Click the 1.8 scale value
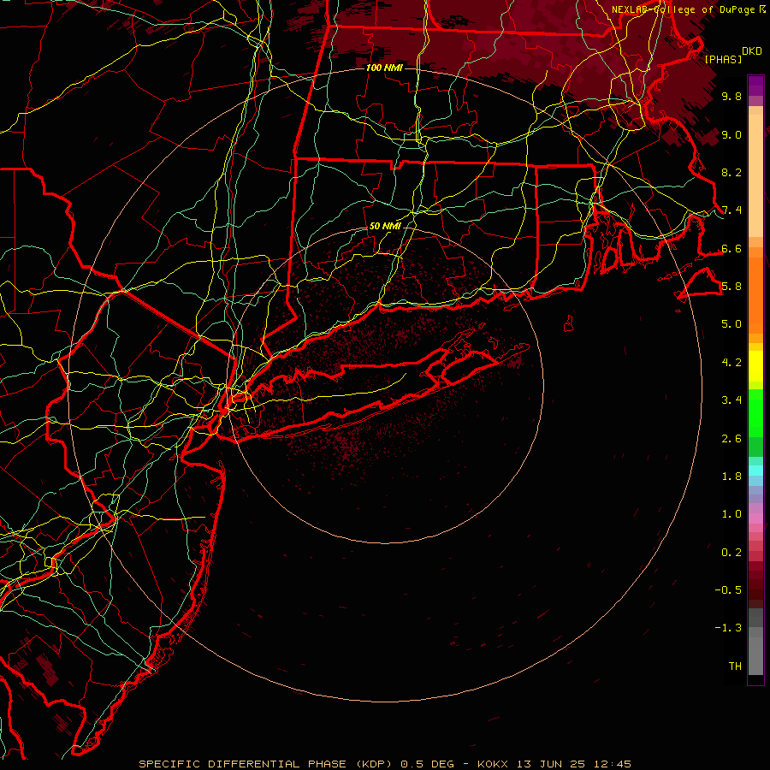The image size is (770, 770). 731,477
